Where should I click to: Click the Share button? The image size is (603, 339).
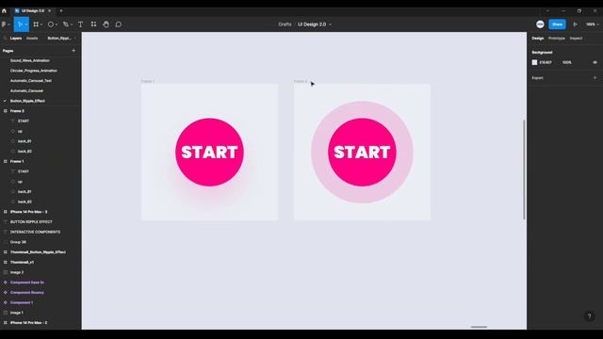557,24
